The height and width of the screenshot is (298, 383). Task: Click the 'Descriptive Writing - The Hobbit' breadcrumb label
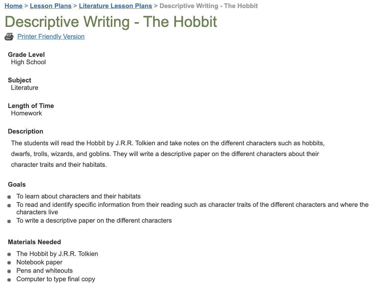209,6
